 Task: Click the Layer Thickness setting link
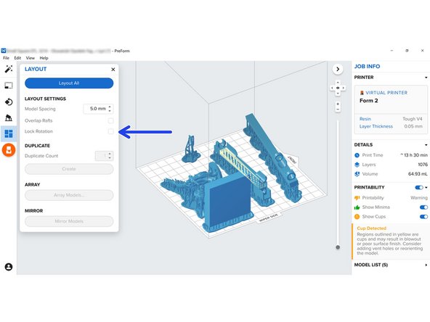(376, 126)
